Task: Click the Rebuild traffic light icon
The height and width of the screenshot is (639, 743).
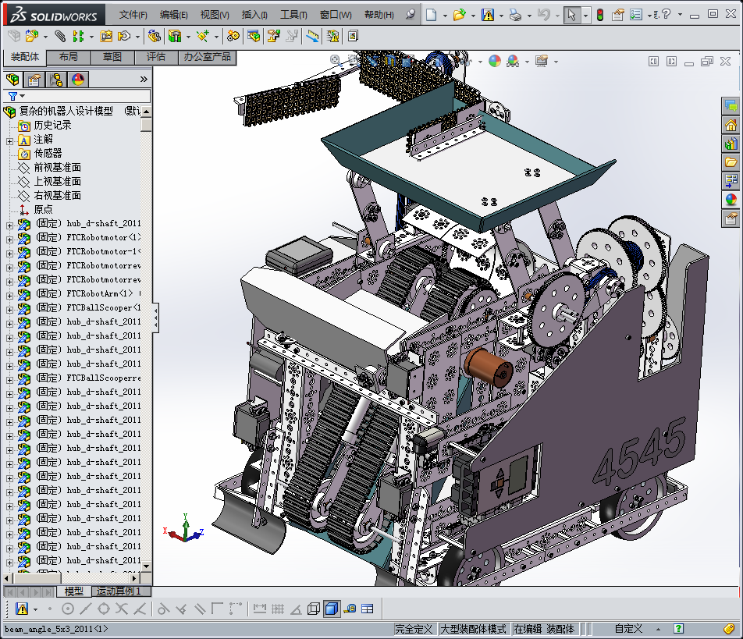Action: click(x=599, y=15)
